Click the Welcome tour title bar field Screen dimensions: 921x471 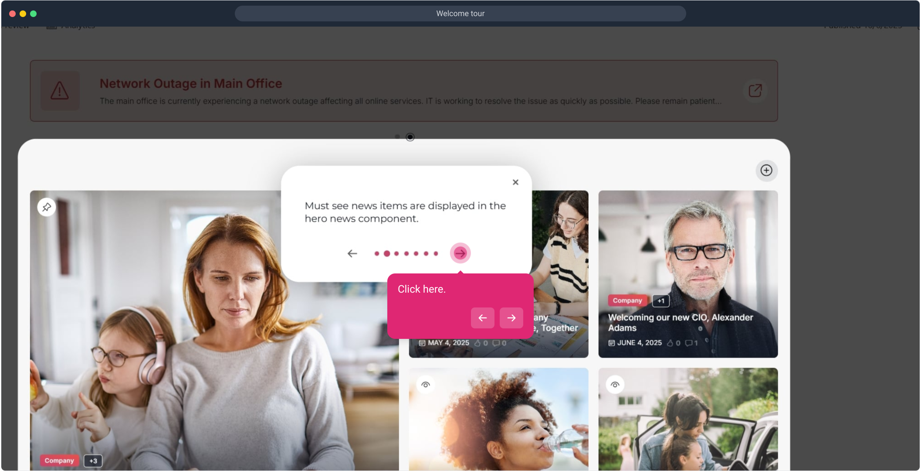point(460,14)
